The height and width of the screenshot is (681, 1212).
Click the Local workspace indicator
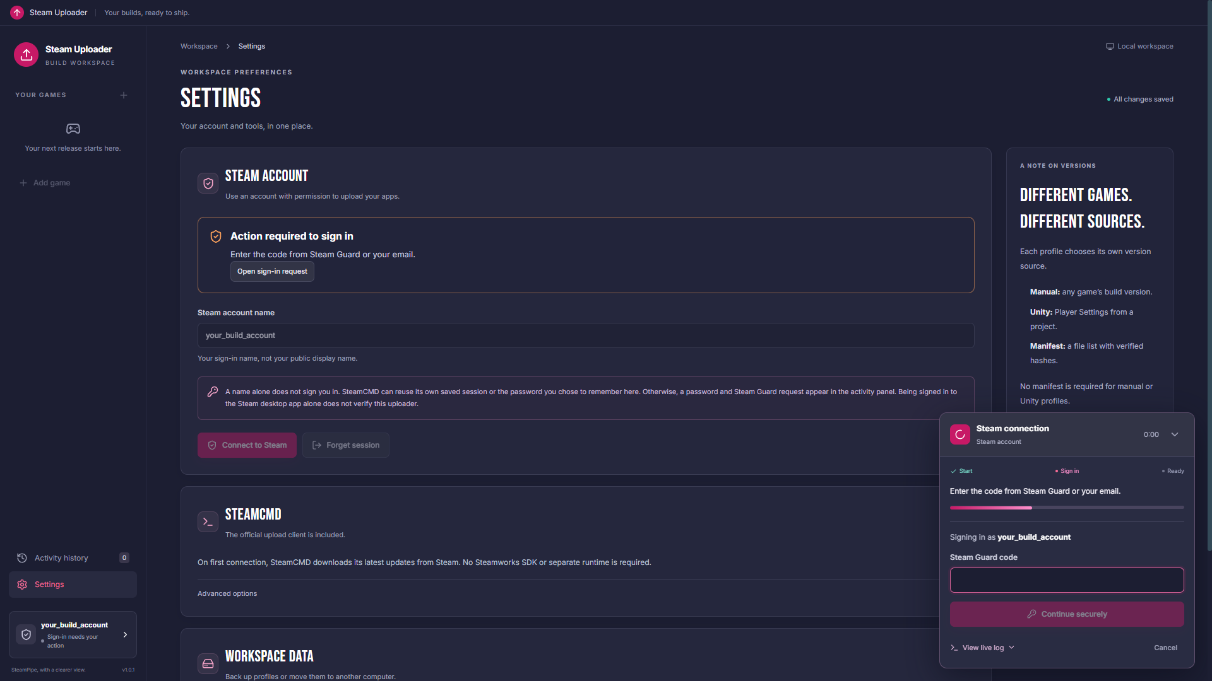[x=1139, y=46]
